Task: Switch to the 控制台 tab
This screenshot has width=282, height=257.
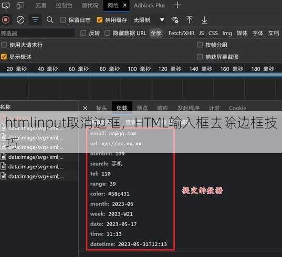Action: tap(64, 5)
